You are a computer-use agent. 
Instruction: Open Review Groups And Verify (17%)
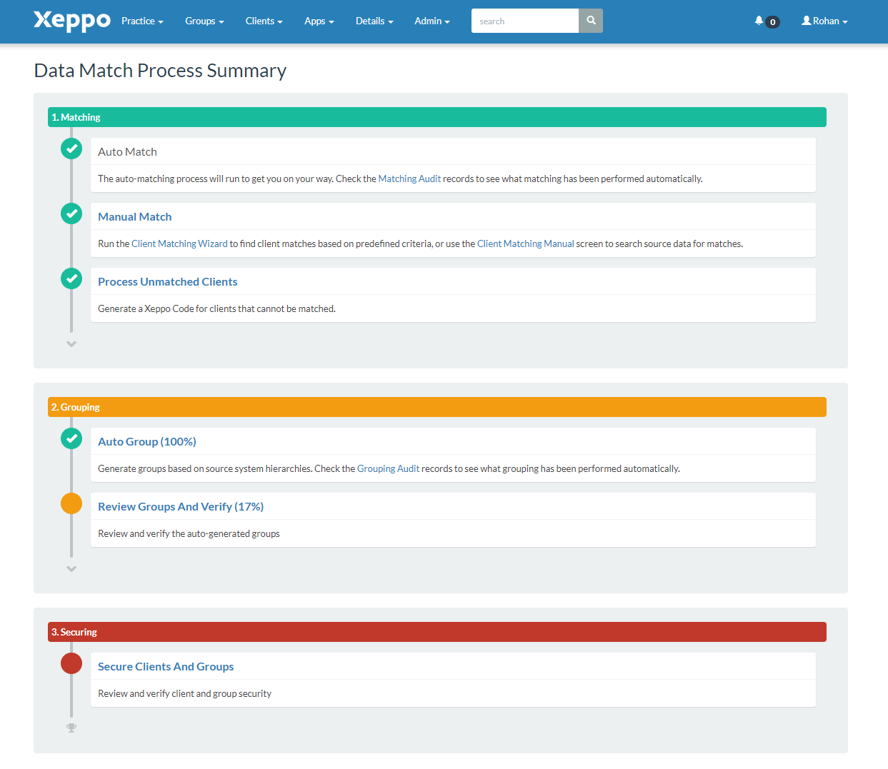[x=181, y=506]
